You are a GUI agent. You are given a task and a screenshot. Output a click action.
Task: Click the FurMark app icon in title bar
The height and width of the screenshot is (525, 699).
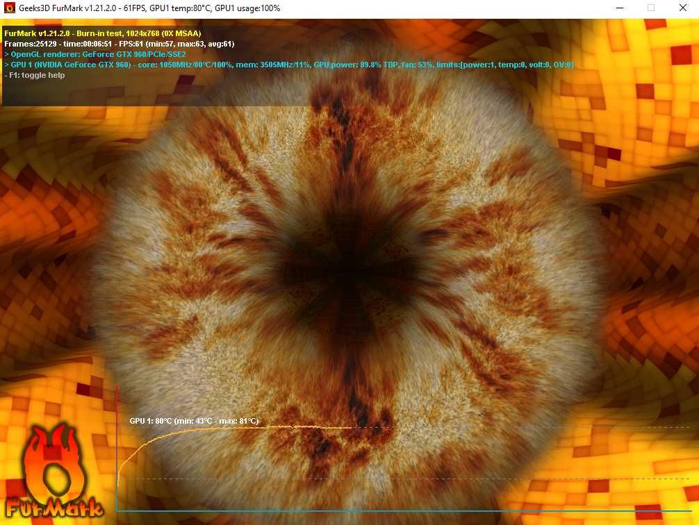click(x=9, y=8)
